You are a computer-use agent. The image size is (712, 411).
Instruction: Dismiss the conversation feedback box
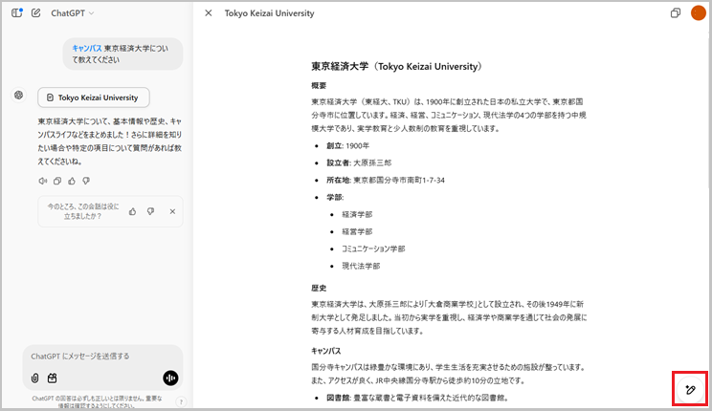pyautogui.click(x=172, y=211)
